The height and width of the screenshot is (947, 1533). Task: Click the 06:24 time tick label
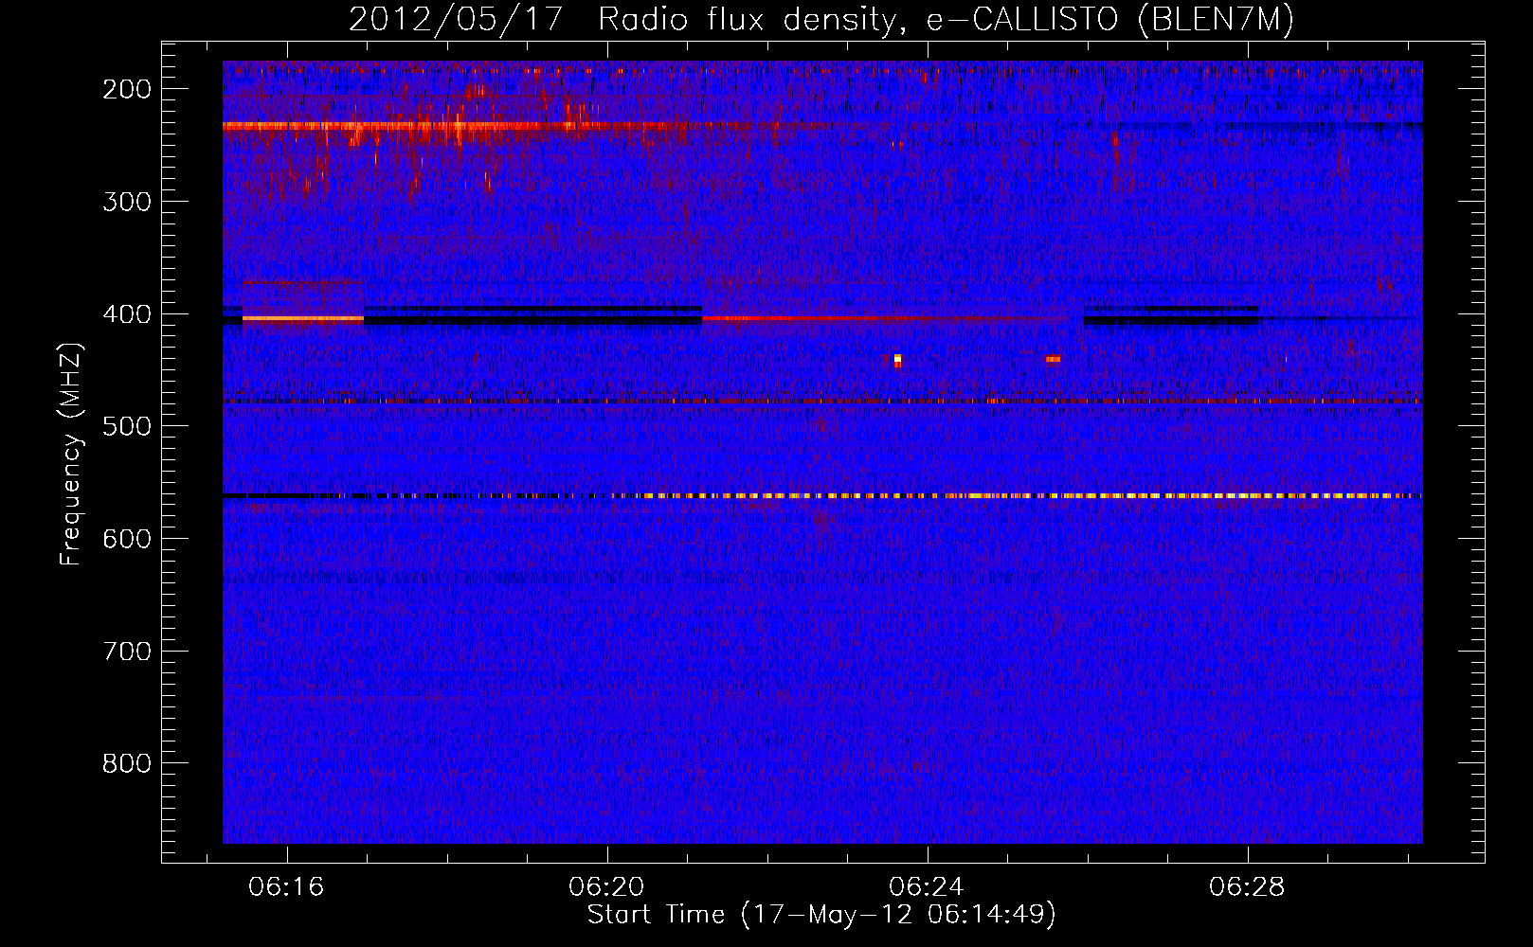coord(927,887)
